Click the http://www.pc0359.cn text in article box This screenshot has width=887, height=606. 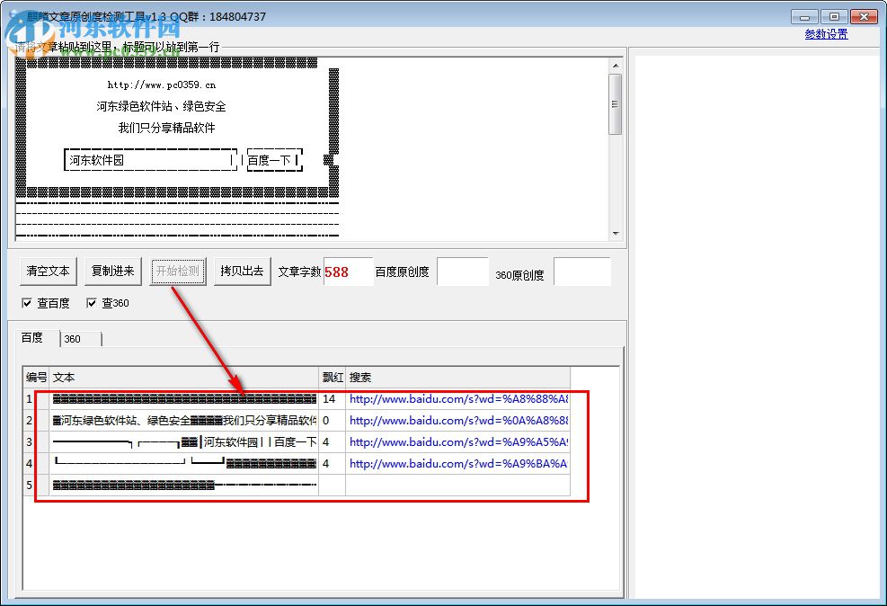[162, 85]
